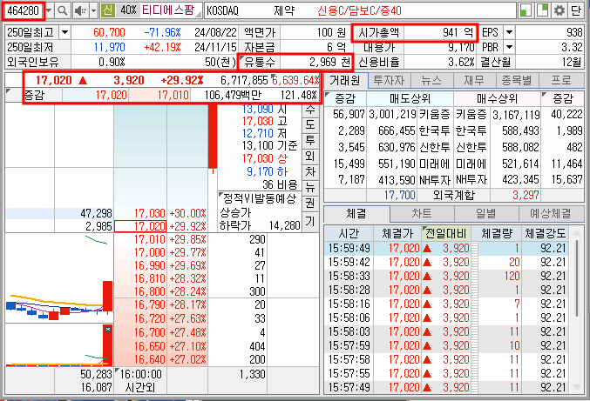This screenshot has width=590, height=401.
Task: Open the 재무 tab
Action: point(474,80)
